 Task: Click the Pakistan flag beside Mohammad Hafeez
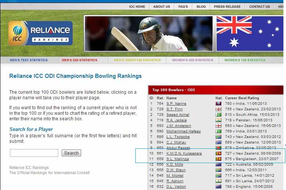coord(218,131)
